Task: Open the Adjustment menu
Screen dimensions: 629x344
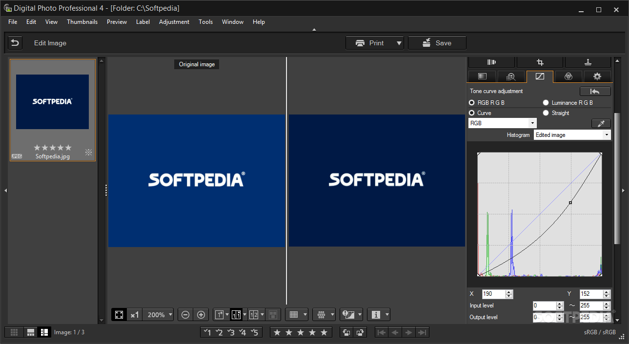Action: tap(174, 22)
